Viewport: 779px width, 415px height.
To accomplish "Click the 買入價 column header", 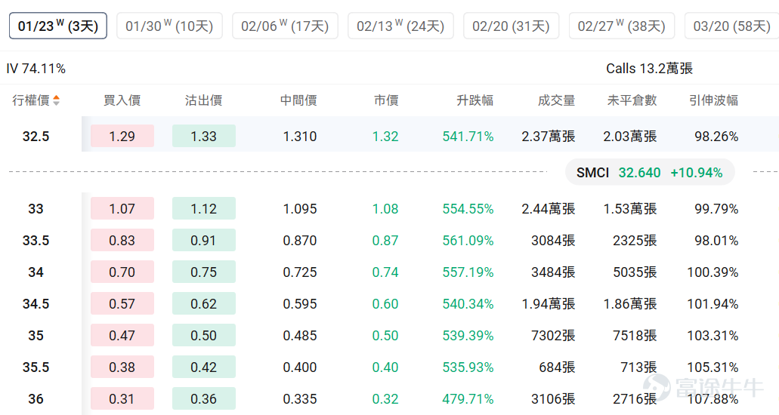I will (x=122, y=100).
